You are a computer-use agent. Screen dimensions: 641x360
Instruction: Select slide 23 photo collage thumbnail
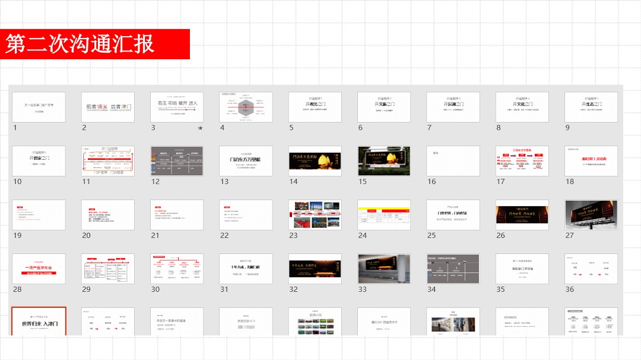pyautogui.click(x=315, y=215)
